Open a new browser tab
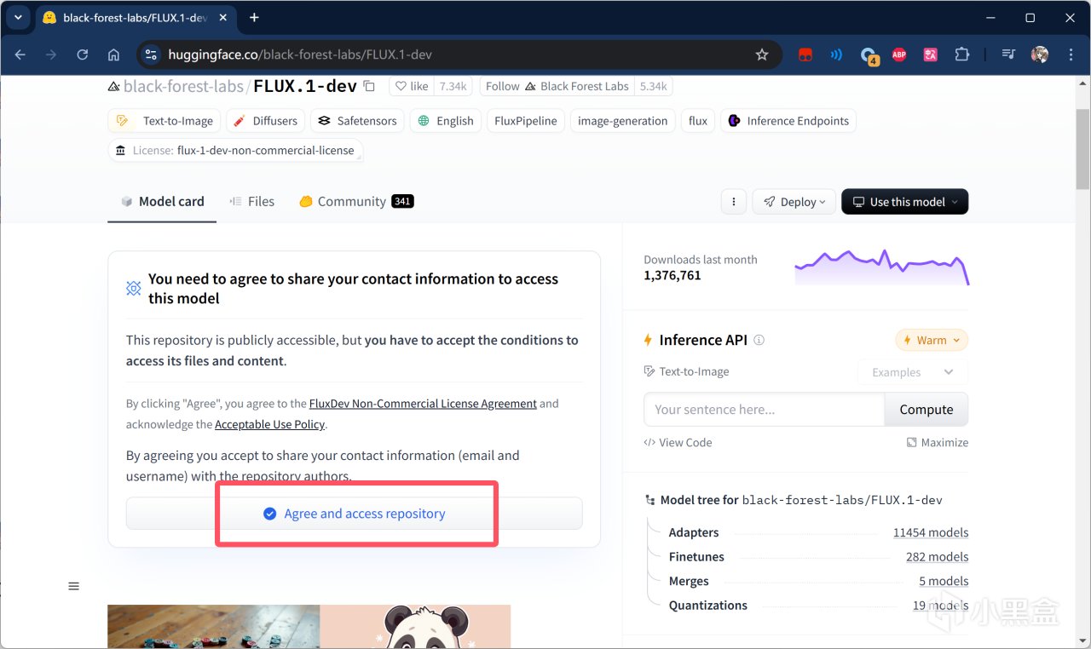Image resolution: width=1091 pixels, height=649 pixels. pyautogui.click(x=254, y=18)
